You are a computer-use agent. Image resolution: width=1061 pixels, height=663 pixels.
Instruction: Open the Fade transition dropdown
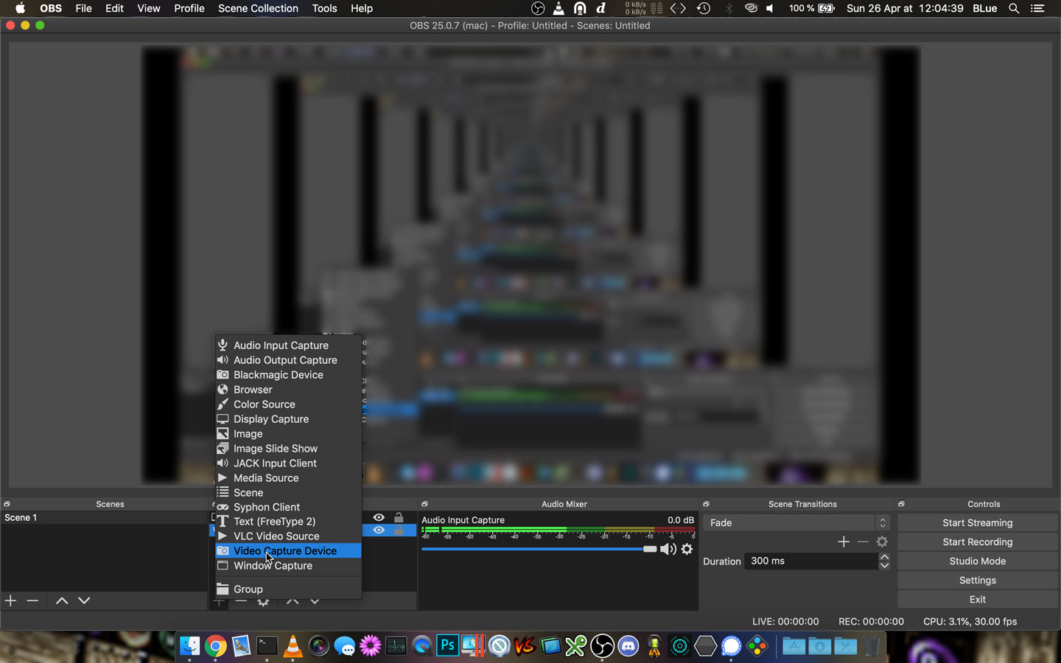(x=796, y=522)
